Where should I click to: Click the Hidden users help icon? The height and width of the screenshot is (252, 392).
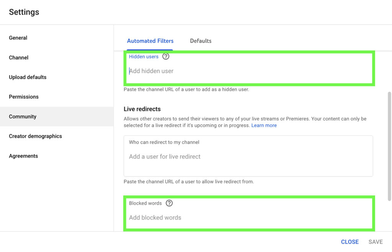[x=166, y=56]
